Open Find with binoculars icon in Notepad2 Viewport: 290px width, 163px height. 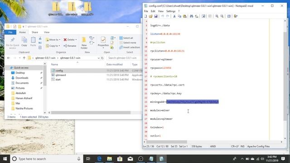pyautogui.click(x=191, y=16)
